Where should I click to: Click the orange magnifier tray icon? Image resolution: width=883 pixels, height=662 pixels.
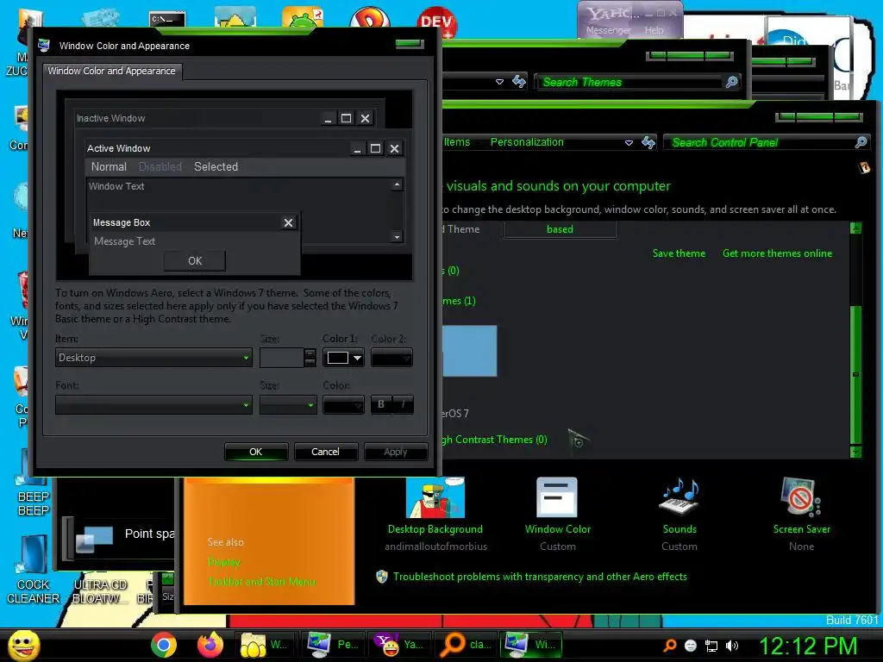[670, 646]
